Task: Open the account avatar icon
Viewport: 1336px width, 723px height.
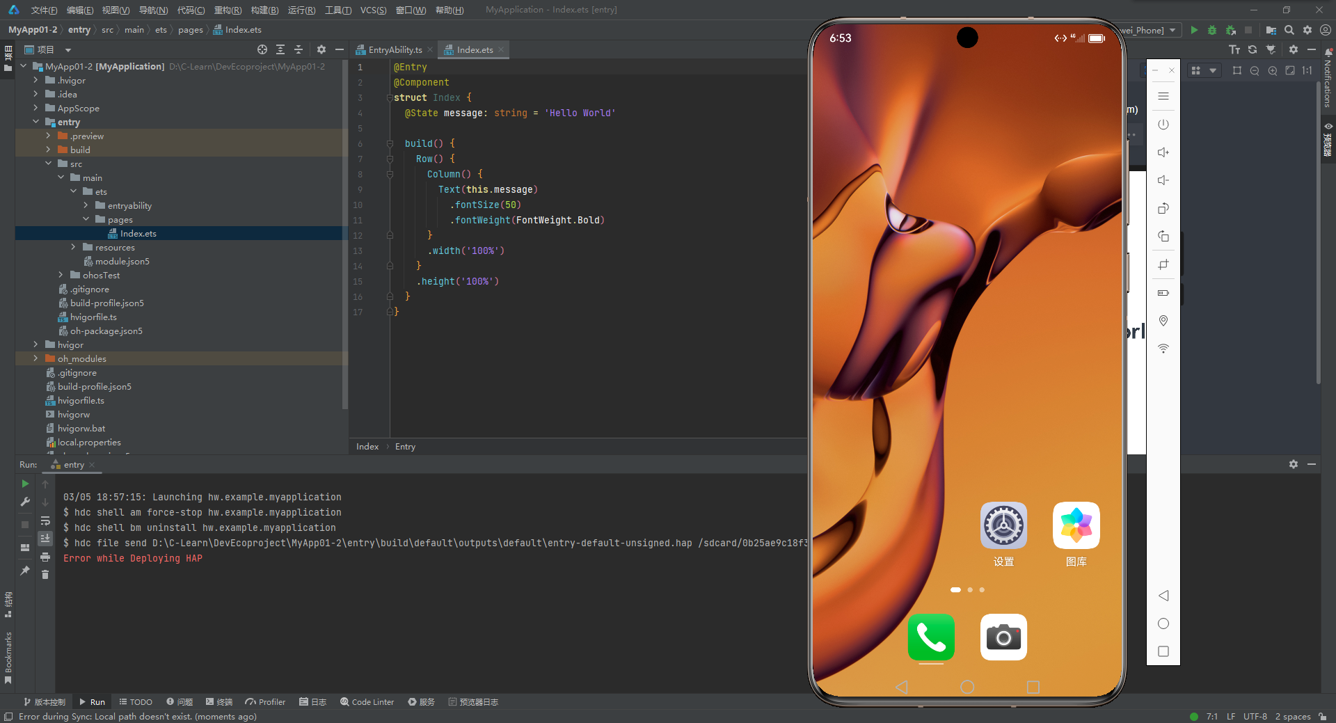Action: point(1326,30)
